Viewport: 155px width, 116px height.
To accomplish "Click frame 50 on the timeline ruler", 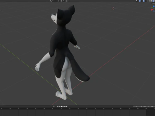I will 61,109.
